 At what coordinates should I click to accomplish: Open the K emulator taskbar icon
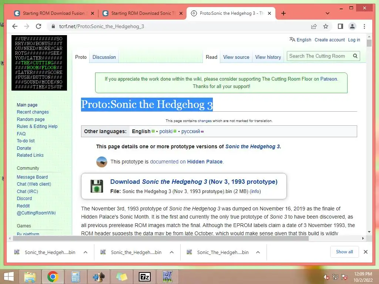pyautogui.click(x=167, y=277)
